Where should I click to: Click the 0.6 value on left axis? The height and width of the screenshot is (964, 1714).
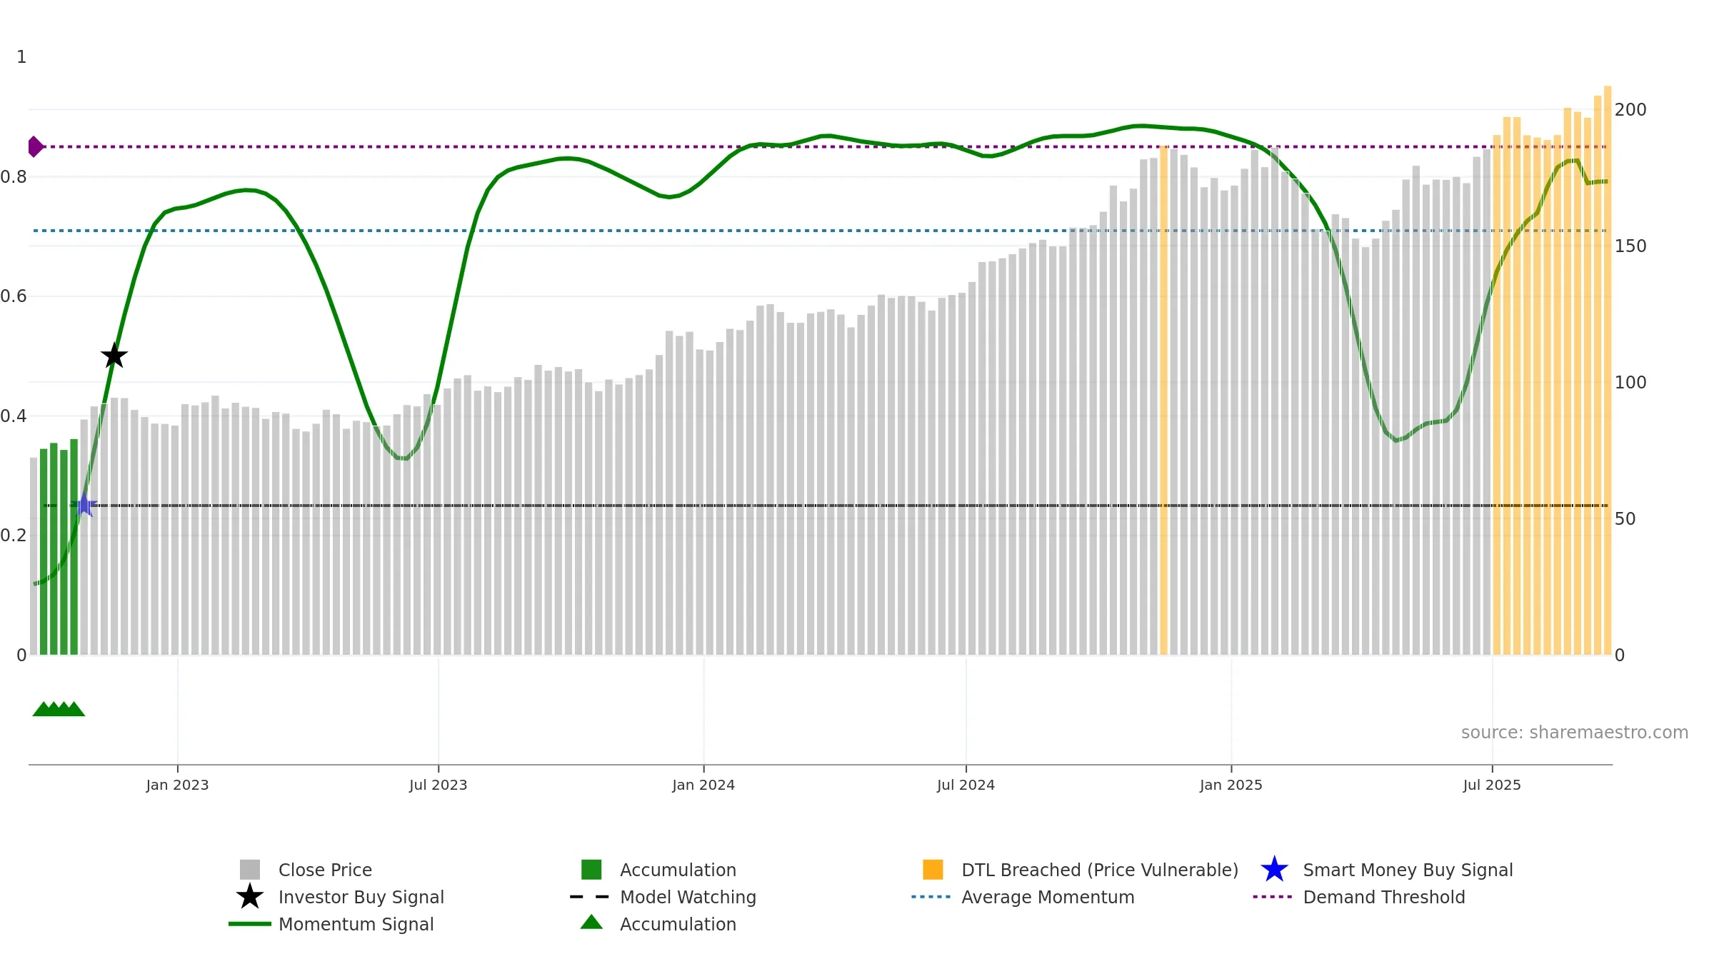[14, 296]
